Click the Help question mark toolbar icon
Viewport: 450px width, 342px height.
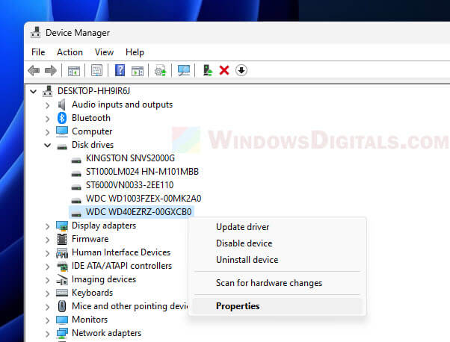click(x=120, y=70)
